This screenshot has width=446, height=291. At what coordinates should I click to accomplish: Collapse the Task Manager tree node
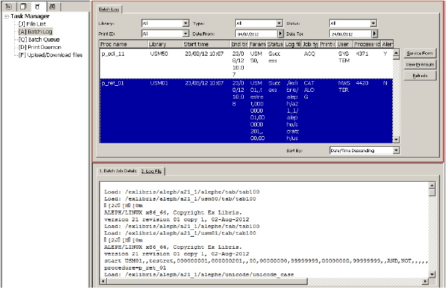tap(7, 17)
